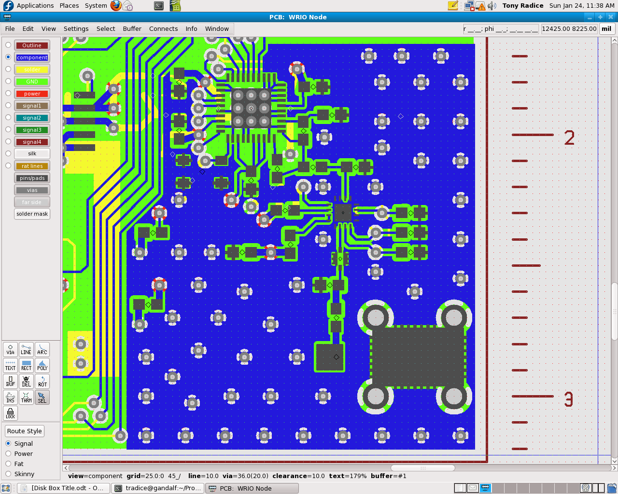
Task: Select the ARC tool
Action: [x=42, y=349]
